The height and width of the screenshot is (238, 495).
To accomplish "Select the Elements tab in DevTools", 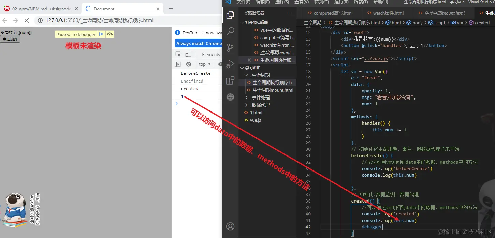I will 211,54.
